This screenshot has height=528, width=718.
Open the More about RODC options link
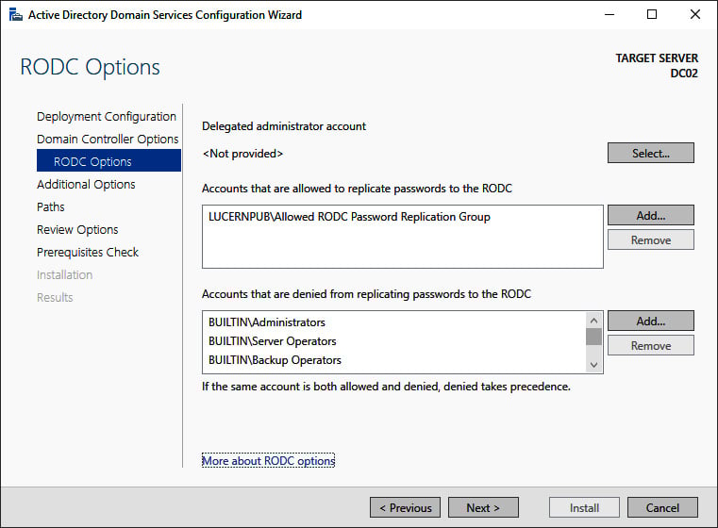point(268,461)
